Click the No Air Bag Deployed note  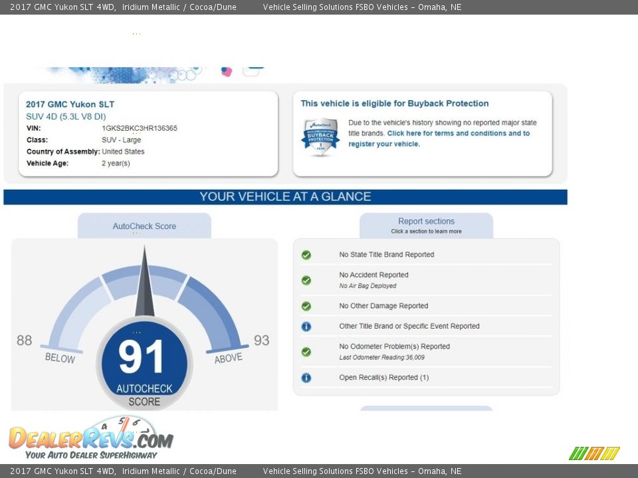[368, 285]
